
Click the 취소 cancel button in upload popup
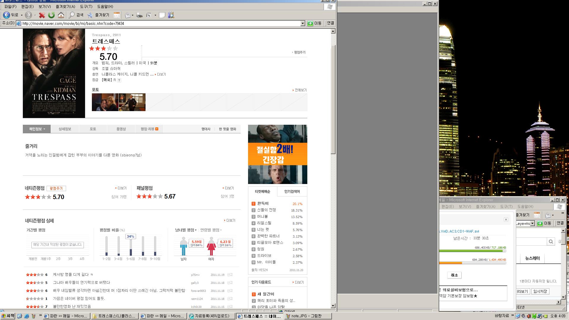454,275
